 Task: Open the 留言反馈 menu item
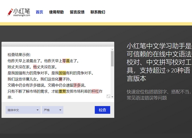click(77, 12)
